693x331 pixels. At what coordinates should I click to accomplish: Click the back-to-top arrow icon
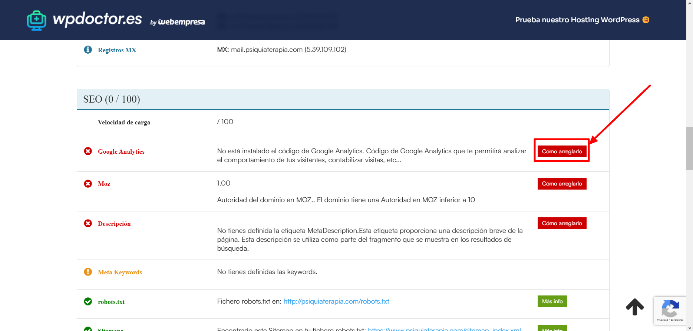635,307
